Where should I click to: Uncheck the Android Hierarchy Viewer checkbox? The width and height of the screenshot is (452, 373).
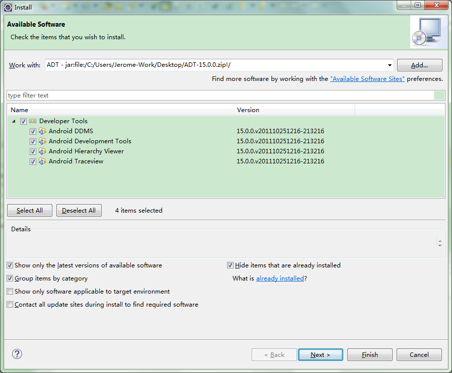33,152
